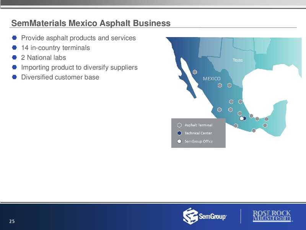The image size is (306, 230).
Task: Click the blue bullet beside 'Importing product'
Action: tap(15, 67)
